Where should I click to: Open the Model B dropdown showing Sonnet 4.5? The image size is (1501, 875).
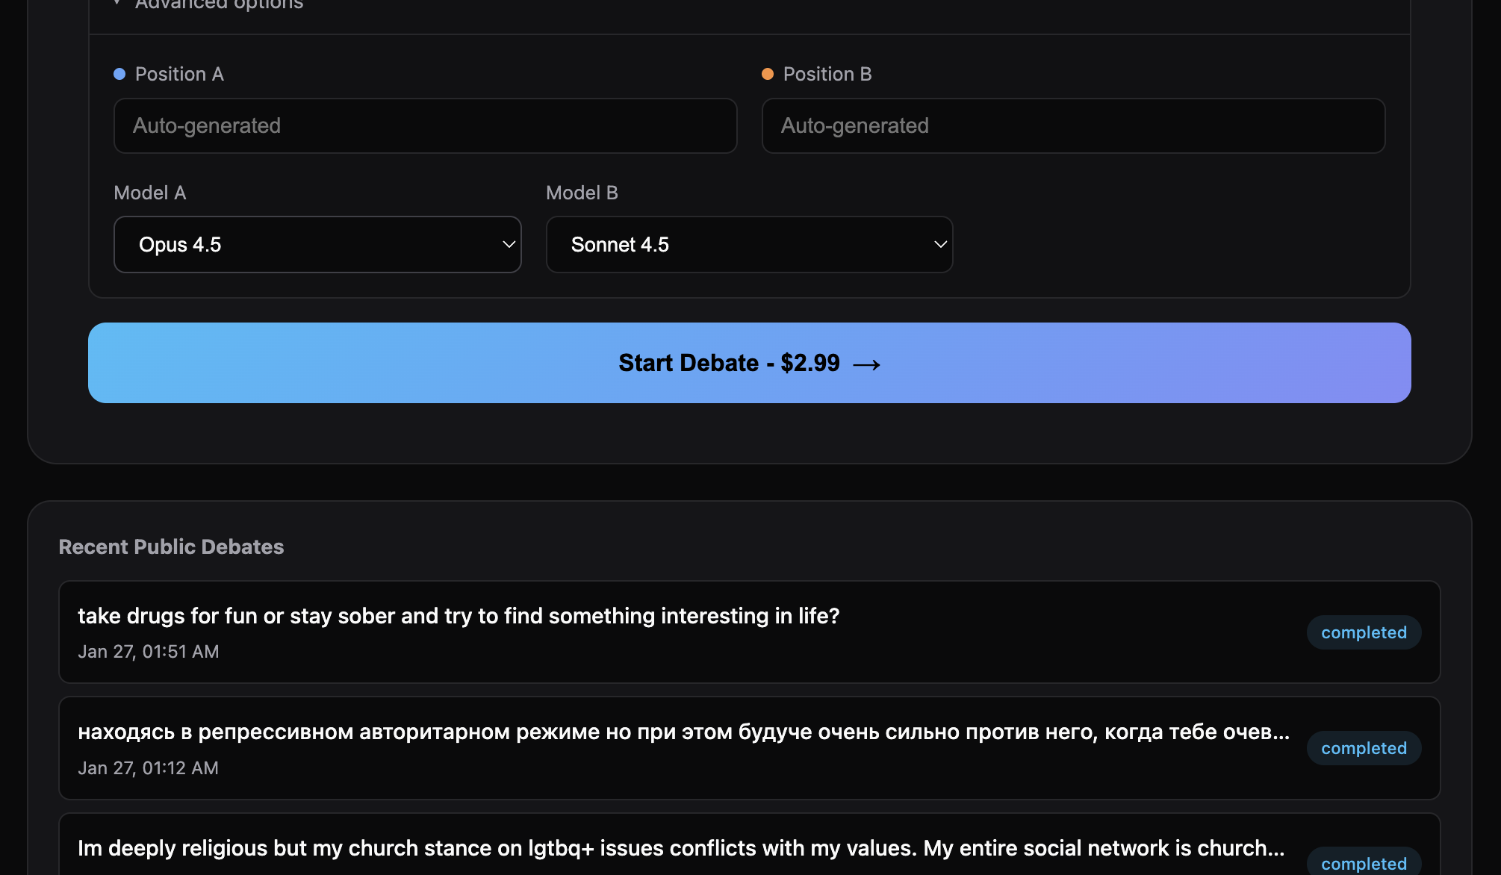pos(749,244)
